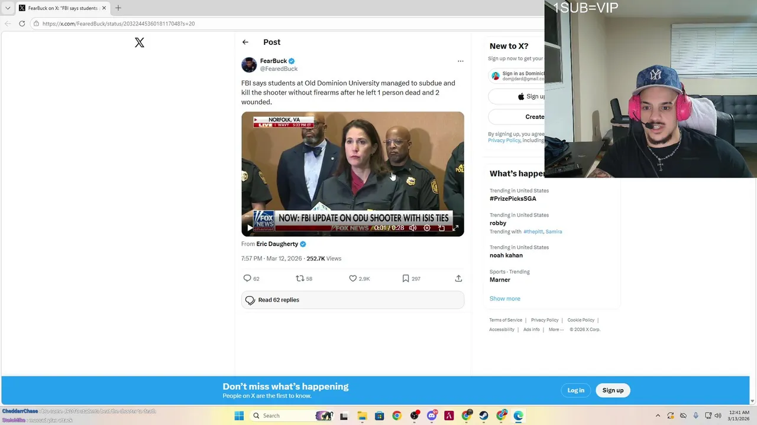Open File Explorer from the taskbar
This screenshot has height=425, width=757.
coord(362,416)
